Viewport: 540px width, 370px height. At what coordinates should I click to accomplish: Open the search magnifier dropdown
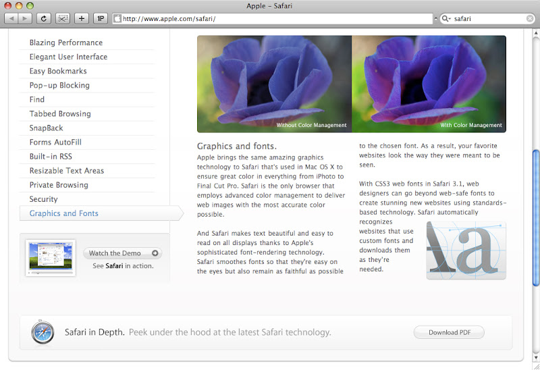pos(446,19)
